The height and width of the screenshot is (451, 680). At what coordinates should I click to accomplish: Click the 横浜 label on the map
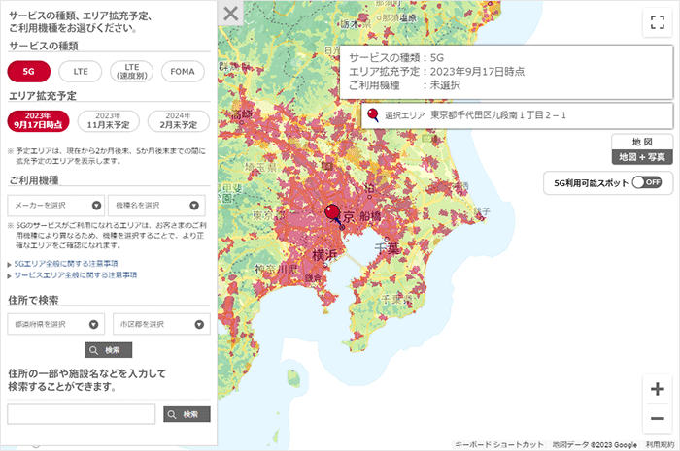tap(324, 255)
